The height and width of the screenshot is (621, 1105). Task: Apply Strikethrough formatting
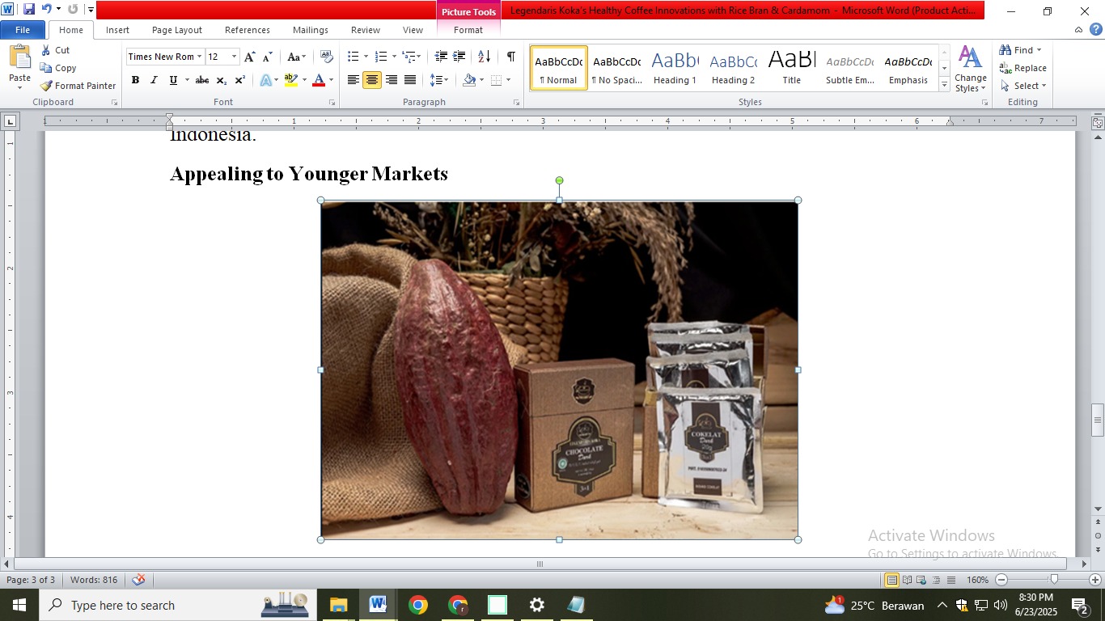click(x=202, y=80)
